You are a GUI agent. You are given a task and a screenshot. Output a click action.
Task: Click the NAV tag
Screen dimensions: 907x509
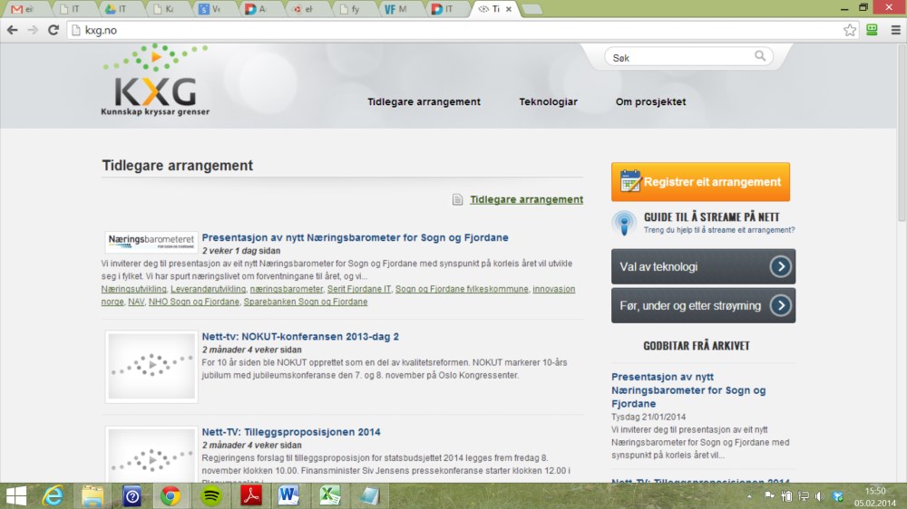tap(136, 302)
